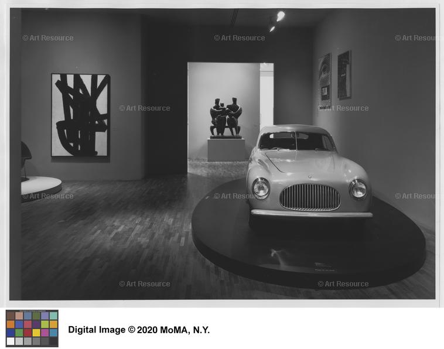Screen dimensions: 444x349
Task: Click the bronze figure sculpture on the pedestal
Action: (x=226, y=117)
